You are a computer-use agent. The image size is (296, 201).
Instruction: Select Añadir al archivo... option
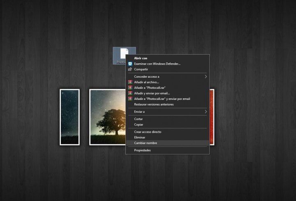(167, 82)
